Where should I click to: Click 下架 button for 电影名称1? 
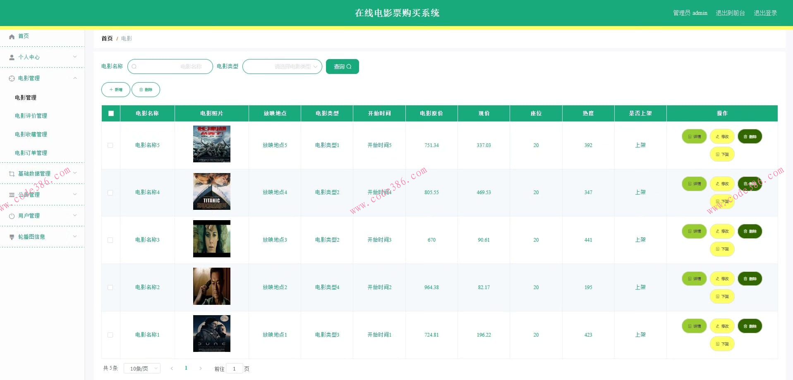pyautogui.click(x=722, y=344)
